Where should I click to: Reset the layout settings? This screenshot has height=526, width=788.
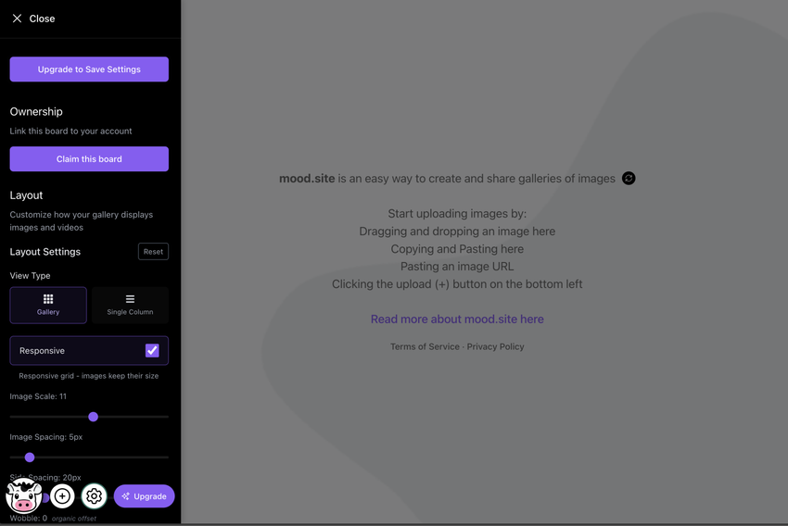(153, 252)
